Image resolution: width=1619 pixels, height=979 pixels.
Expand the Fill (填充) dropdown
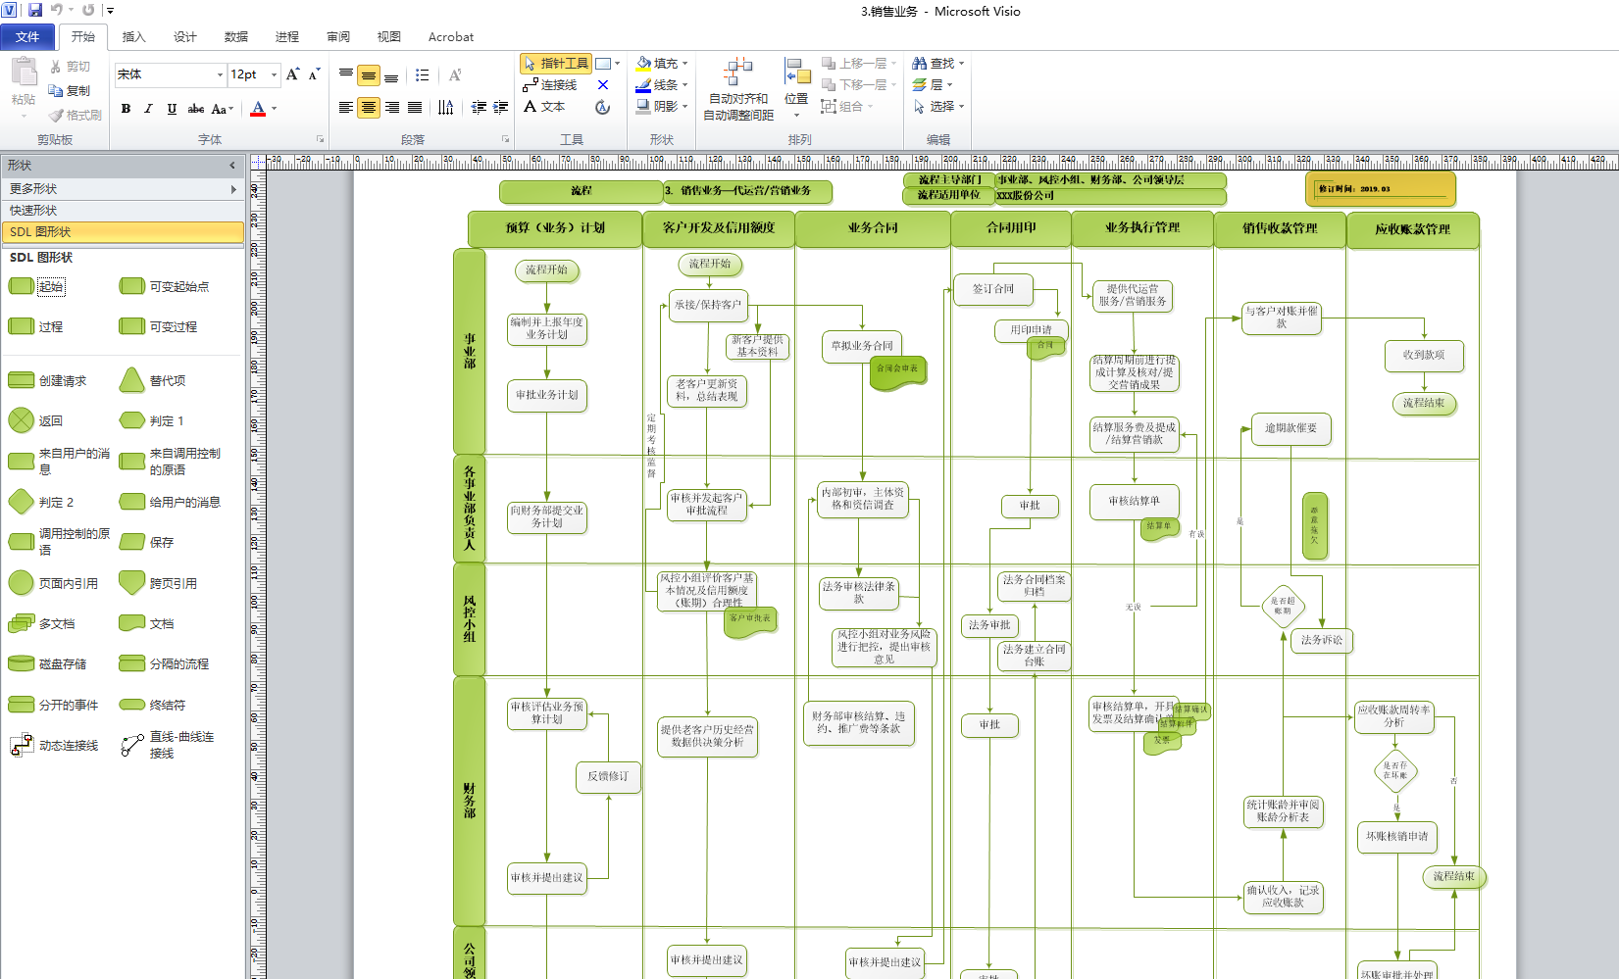coord(684,63)
